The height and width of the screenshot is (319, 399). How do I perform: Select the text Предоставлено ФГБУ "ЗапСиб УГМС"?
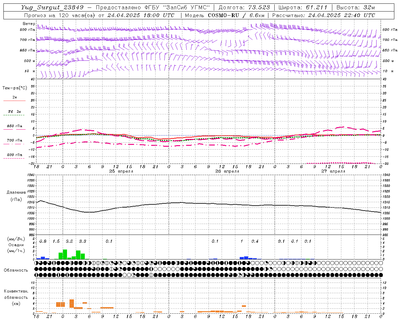pos(153,7)
